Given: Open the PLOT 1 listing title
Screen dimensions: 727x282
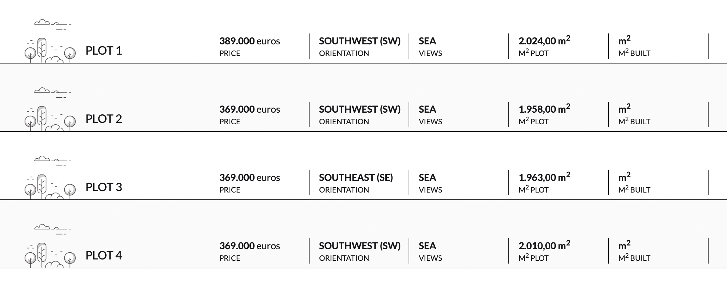Looking at the screenshot, I should [x=104, y=51].
